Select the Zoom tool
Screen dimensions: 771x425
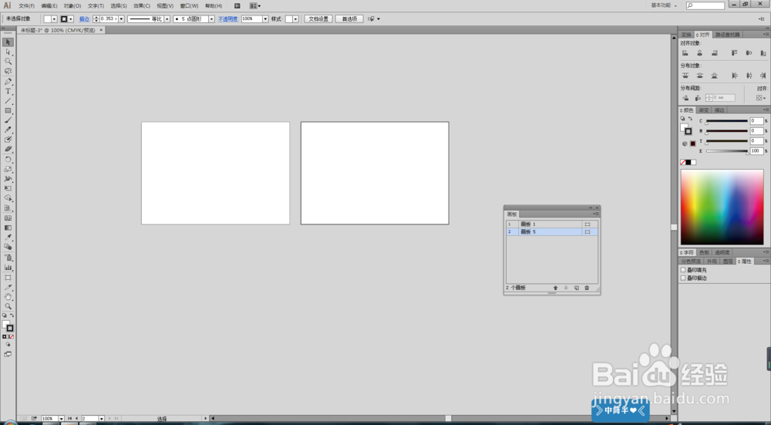pyautogui.click(x=8, y=306)
